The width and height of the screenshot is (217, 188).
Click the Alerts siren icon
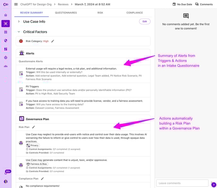point(21,53)
